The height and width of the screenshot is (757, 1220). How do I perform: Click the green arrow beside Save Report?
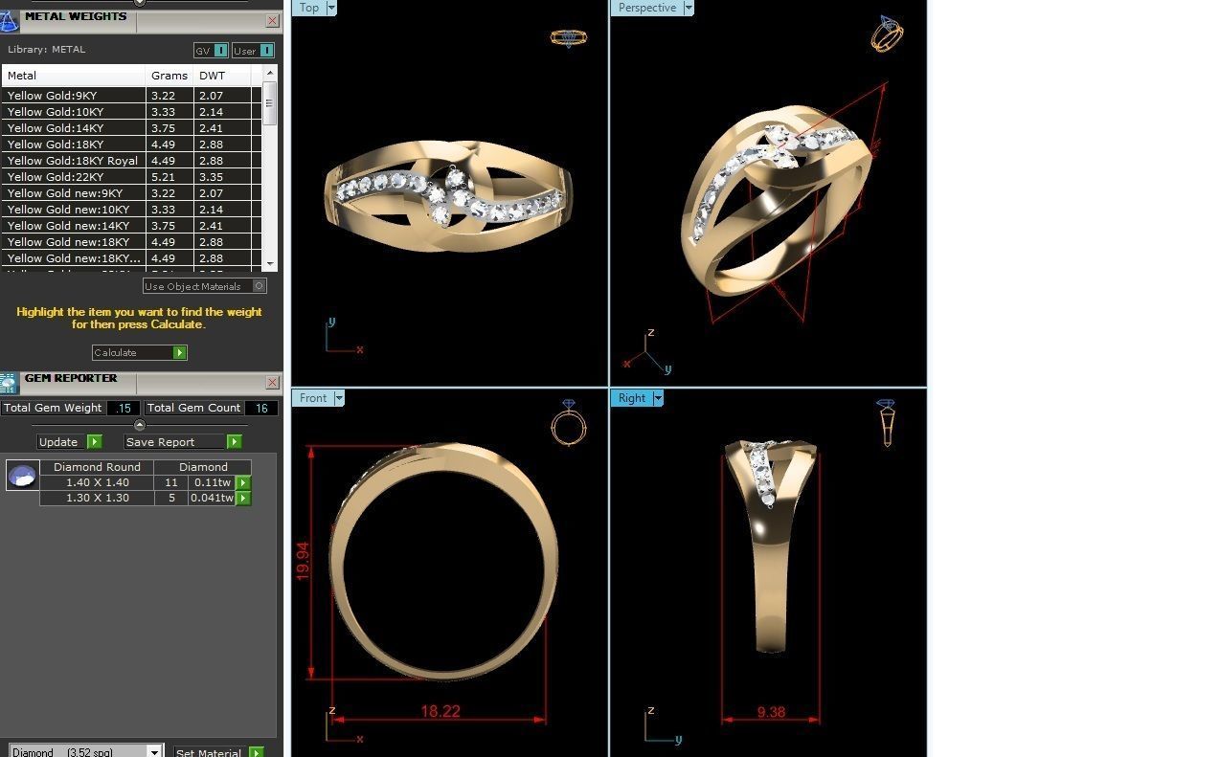click(x=234, y=442)
